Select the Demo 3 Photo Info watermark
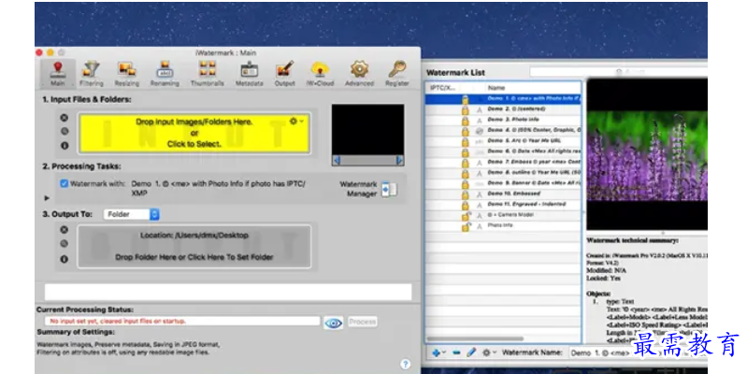Screen dimensions: 747x374 pyautogui.click(x=503, y=120)
